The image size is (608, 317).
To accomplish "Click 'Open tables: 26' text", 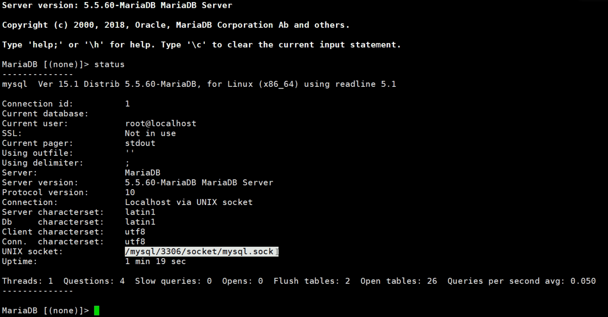I will coord(398,281).
